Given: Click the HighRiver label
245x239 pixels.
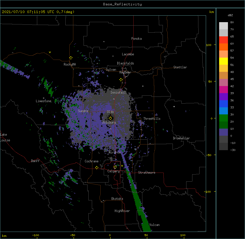Looking at the screenshot, I should point(122,211).
